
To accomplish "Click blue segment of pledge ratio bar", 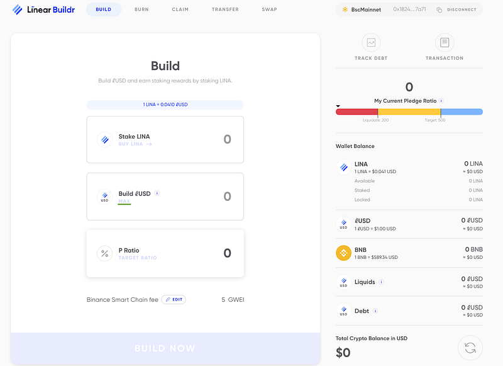I will click(462, 112).
